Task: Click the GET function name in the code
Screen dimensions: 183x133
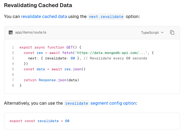Action: (x=69, y=47)
